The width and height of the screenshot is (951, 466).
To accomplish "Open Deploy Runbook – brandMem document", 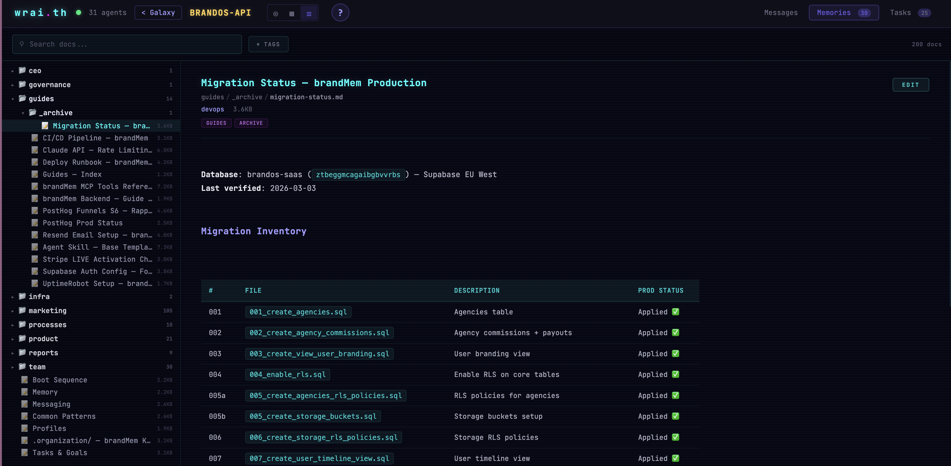I will point(91,162).
